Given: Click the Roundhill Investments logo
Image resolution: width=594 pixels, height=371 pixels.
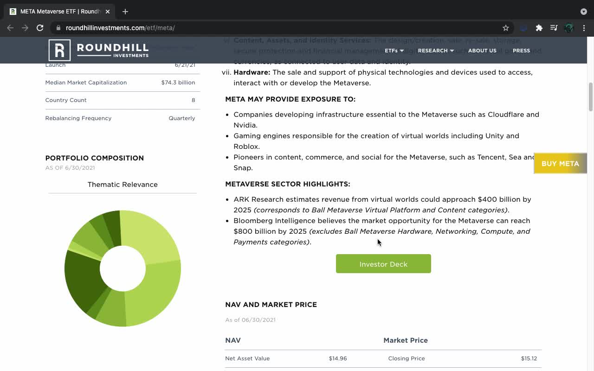Looking at the screenshot, I should click(98, 50).
